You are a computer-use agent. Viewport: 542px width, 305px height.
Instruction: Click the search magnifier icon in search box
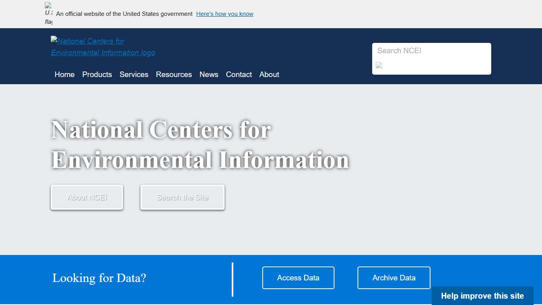[379, 65]
